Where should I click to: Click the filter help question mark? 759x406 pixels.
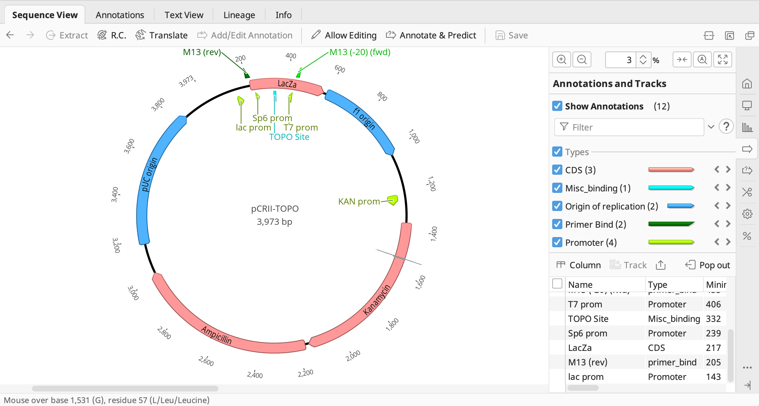pos(726,127)
